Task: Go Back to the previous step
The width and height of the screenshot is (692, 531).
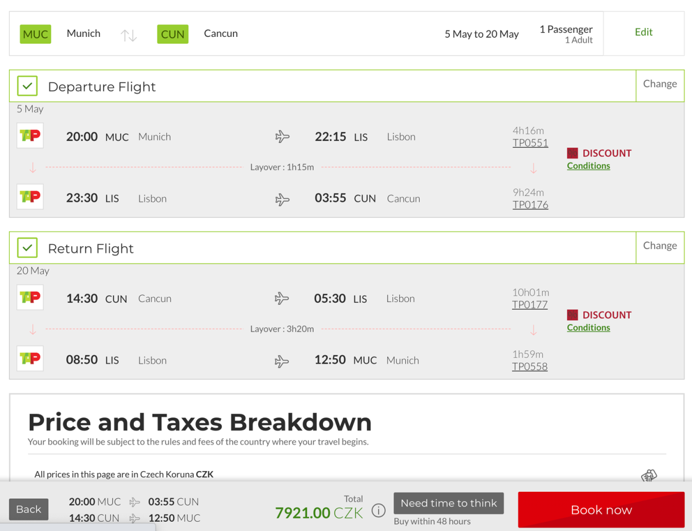Action: tap(29, 509)
